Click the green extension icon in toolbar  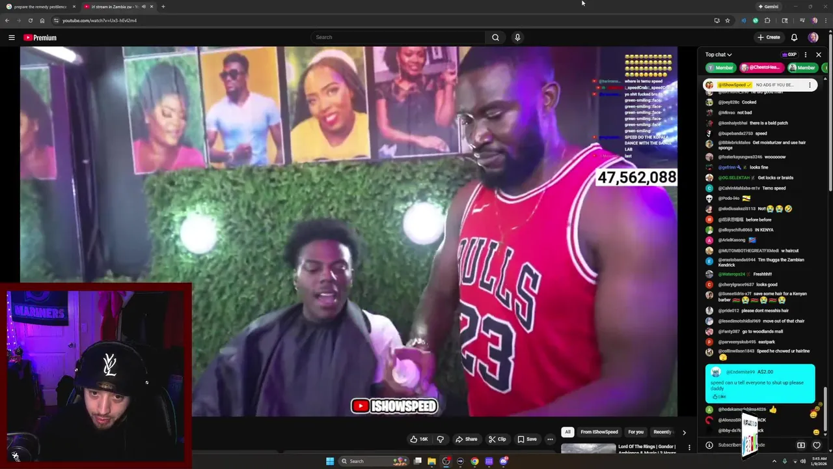756,20
